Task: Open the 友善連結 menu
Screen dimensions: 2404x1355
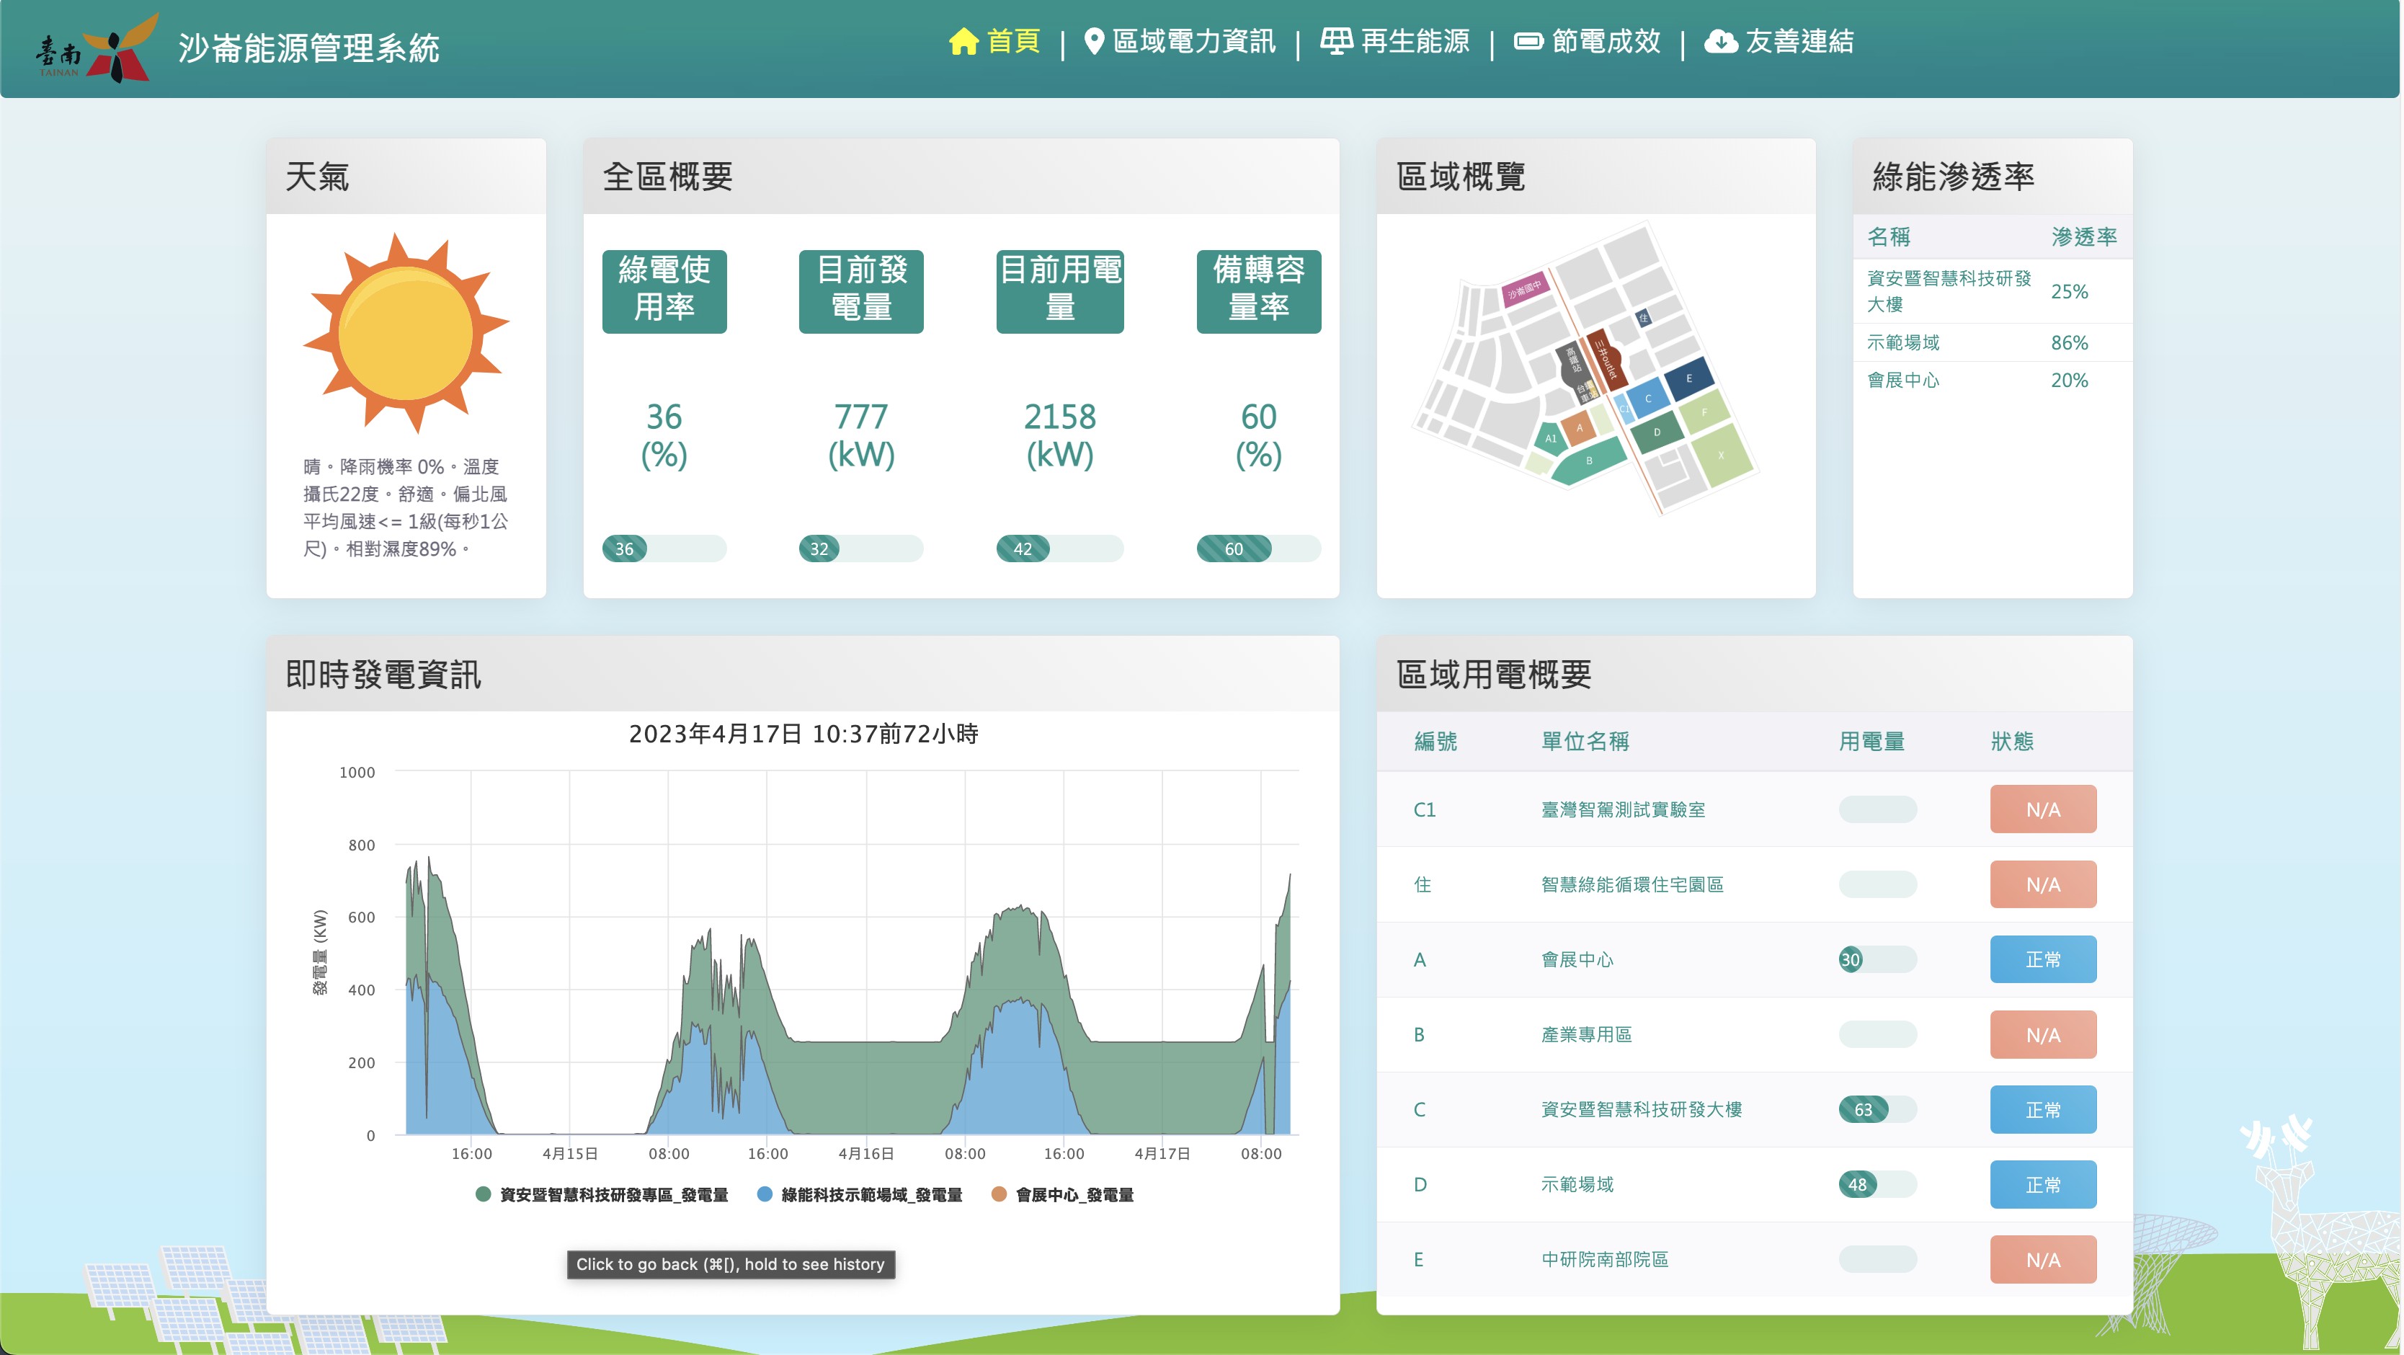Action: pyautogui.click(x=1780, y=42)
